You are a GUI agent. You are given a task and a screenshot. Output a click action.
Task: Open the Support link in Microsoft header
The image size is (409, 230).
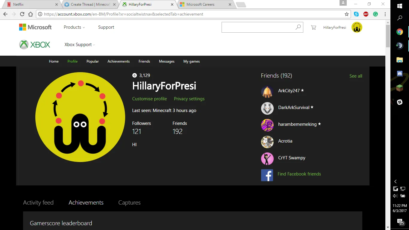tap(106, 27)
